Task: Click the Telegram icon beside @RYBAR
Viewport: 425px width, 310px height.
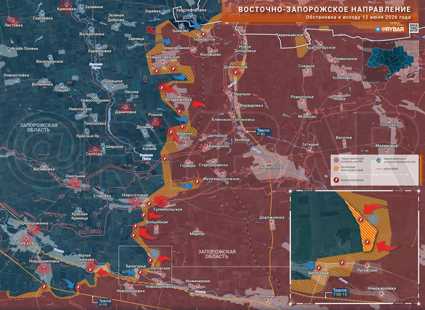Action: 378,29
